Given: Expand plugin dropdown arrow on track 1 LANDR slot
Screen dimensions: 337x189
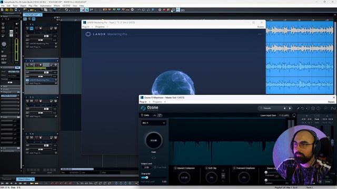Looking at the screenshot, I should click(56, 44).
